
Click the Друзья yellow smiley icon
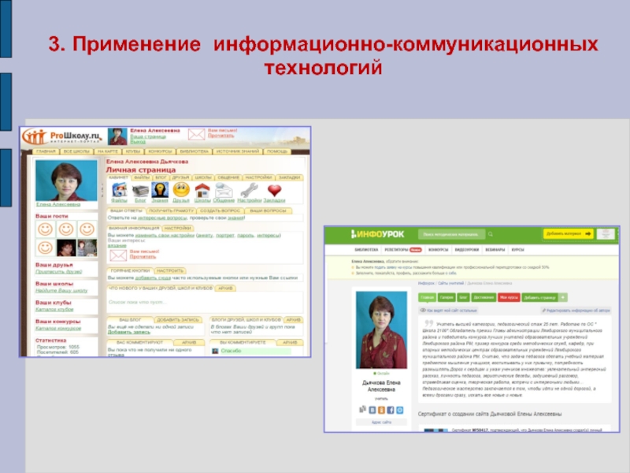tap(181, 190)
